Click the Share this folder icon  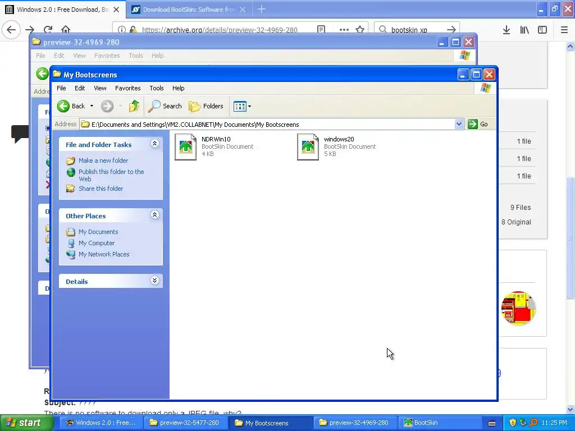(x=70, y=189)
